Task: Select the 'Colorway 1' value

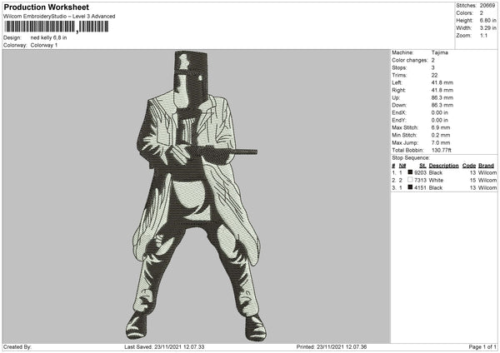Action: pyautogui.click(x=44, y=45)
